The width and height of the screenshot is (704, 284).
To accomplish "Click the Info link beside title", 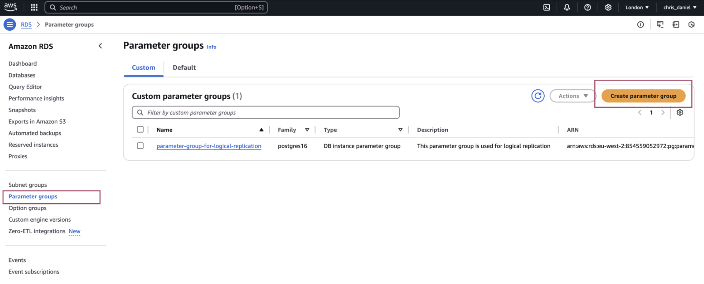I will click(x=211, y=47).
